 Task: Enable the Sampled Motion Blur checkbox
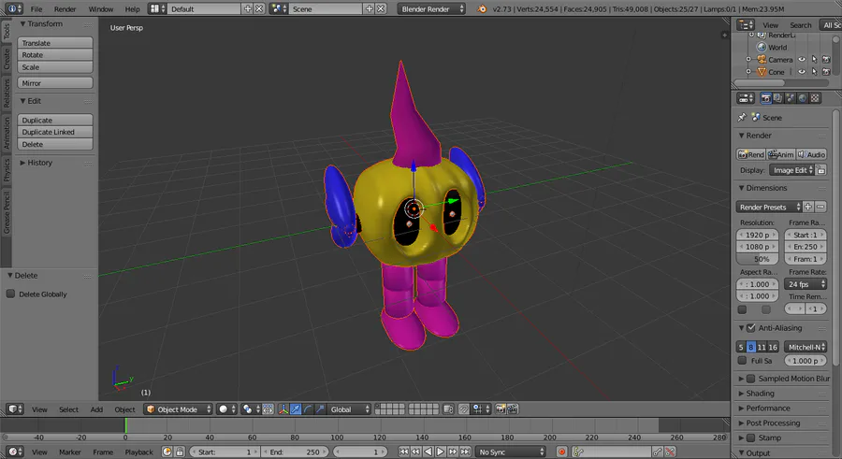tap(751, 379)
